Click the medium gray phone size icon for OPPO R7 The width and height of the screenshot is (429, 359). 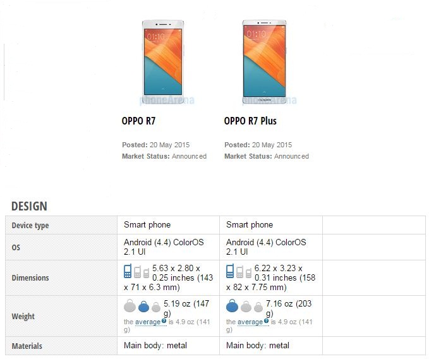[137, 272]
